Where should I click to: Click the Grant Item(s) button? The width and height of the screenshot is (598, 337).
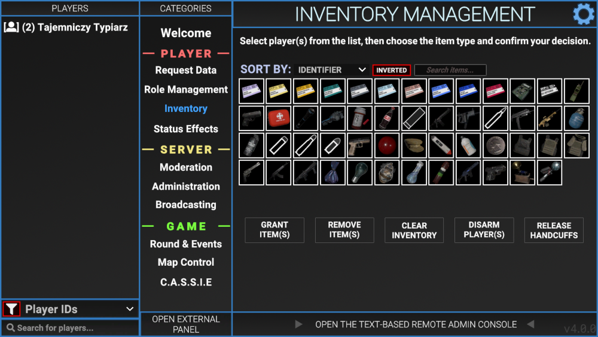coord(274,230)
